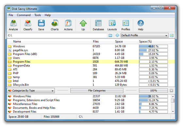Image resolution: width=183 pixels, height=128 pixels.
Task: Add a directory with the plus icon
Action: (117, 35)
